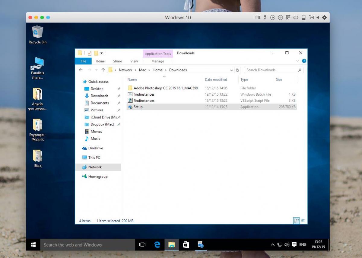Open the Customize Quick Access Toolbar dropdown

102,53
